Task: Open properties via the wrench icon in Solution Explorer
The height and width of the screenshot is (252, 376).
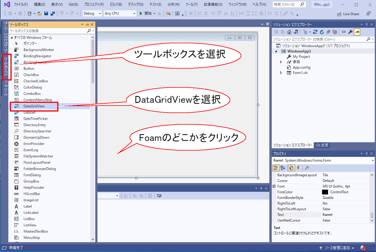Action: pyautogui.click(x=350, y=32)
